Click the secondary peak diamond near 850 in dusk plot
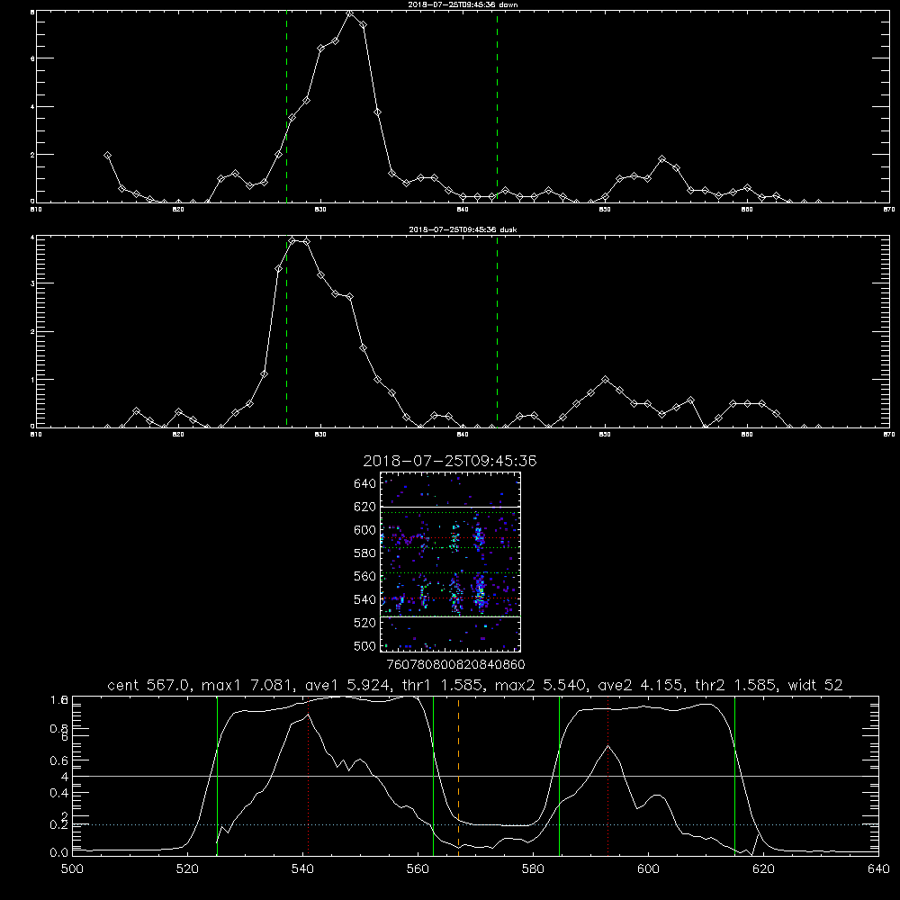 (605, 380)
